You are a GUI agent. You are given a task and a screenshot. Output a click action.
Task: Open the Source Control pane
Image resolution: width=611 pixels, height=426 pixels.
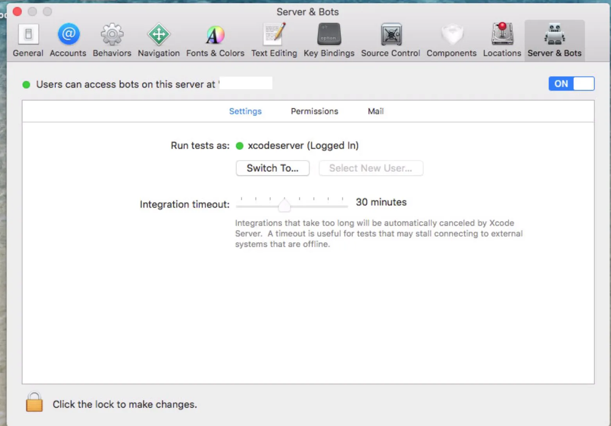[x=391, y=40]
